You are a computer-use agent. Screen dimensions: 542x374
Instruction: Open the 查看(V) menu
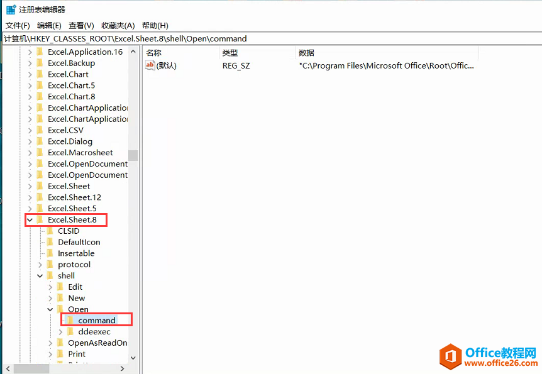(x=81, y=26)
